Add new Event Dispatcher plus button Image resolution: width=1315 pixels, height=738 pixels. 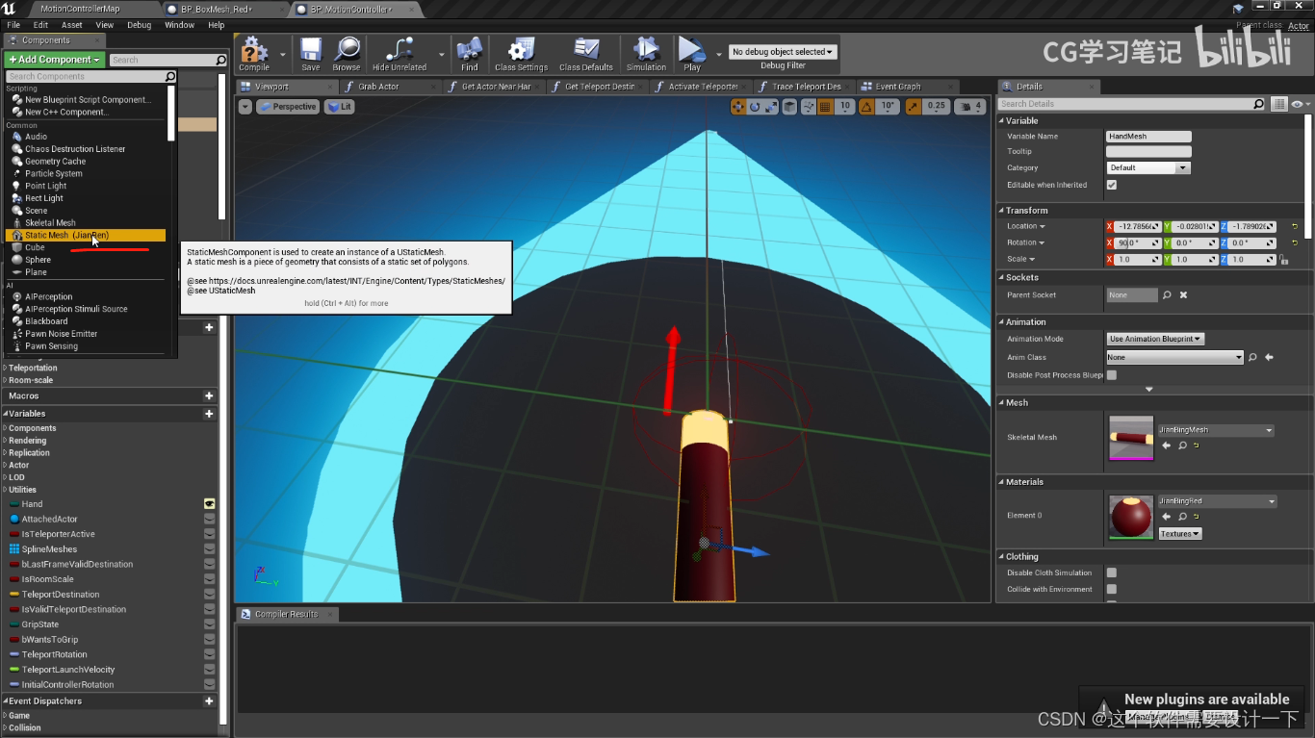click(x=209, y=701)
